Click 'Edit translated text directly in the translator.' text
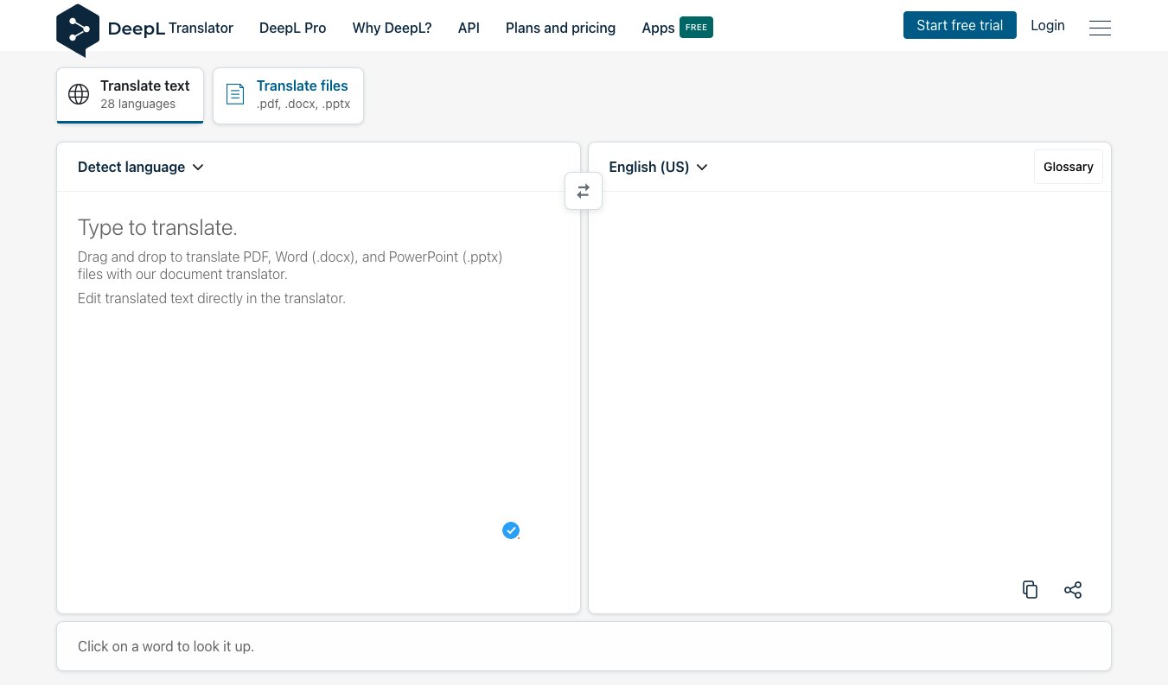Image resolution: width=1168 pixels, height=685 pixels. click(x=212, y=298)
